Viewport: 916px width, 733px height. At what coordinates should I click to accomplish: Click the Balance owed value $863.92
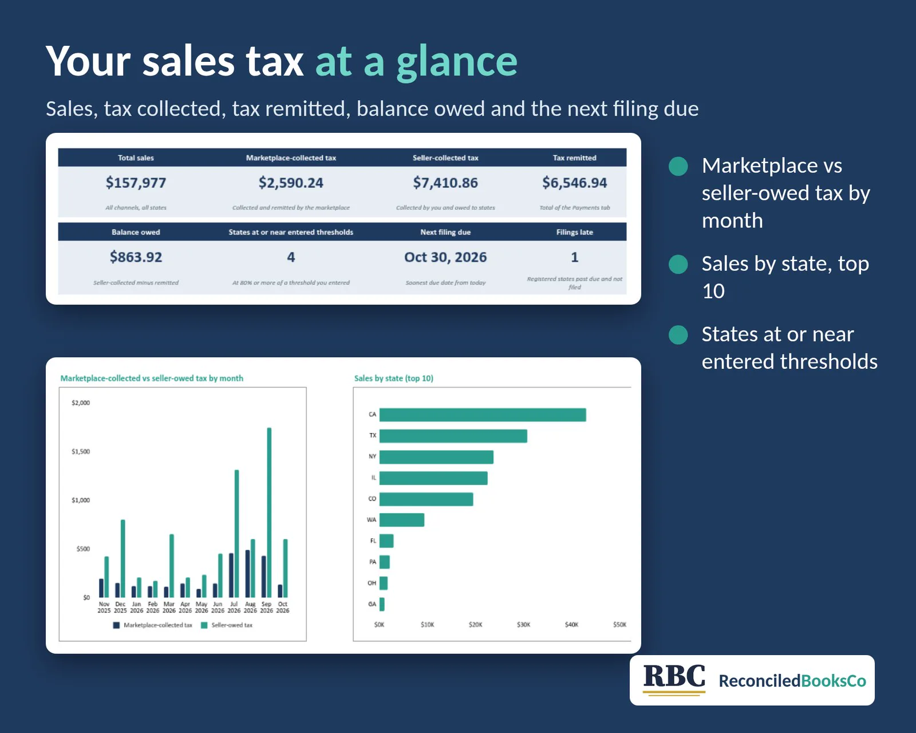click(136, 257)
